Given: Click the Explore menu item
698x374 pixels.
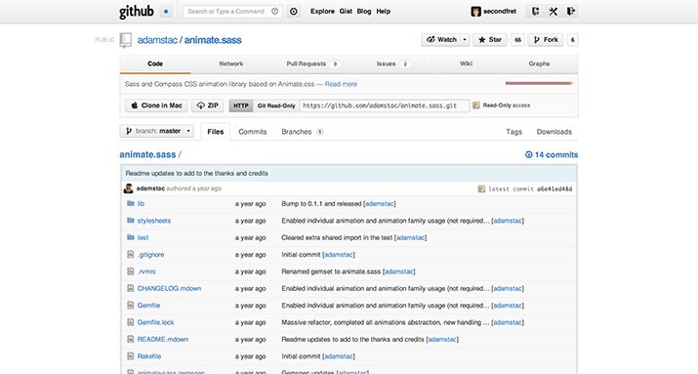Looking at the screenshot, I should (x=322, y=12).
